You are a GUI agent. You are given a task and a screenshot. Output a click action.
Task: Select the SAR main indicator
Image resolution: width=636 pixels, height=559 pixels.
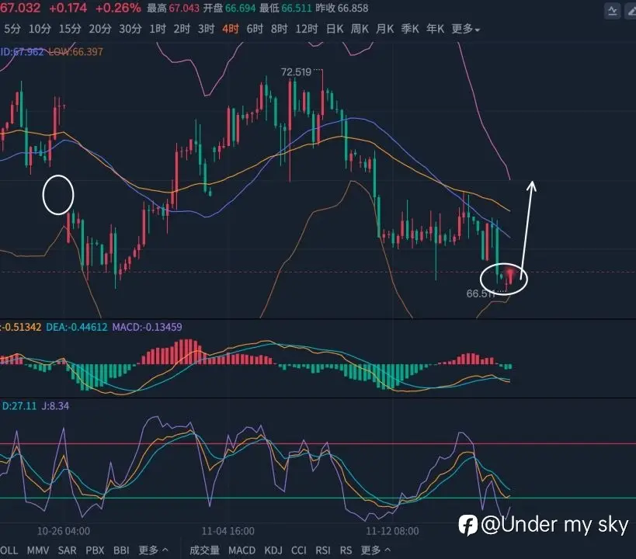(x=67, y=550)
